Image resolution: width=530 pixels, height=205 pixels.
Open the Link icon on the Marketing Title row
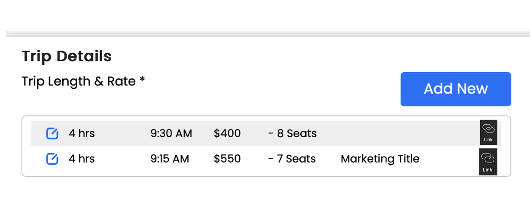(x=488, y=162)
